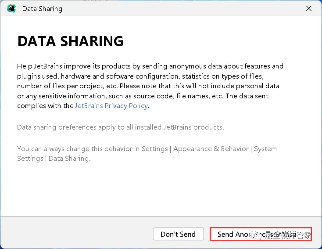Screen dimensions: 322x249
Task: Click empty title bar area beside the title
Action: [175, 8]
